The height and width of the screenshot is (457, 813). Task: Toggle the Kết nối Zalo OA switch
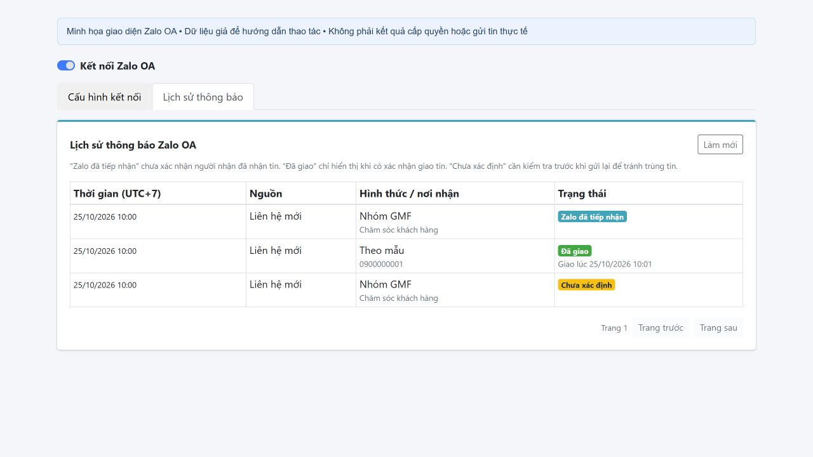pos(66,65)
